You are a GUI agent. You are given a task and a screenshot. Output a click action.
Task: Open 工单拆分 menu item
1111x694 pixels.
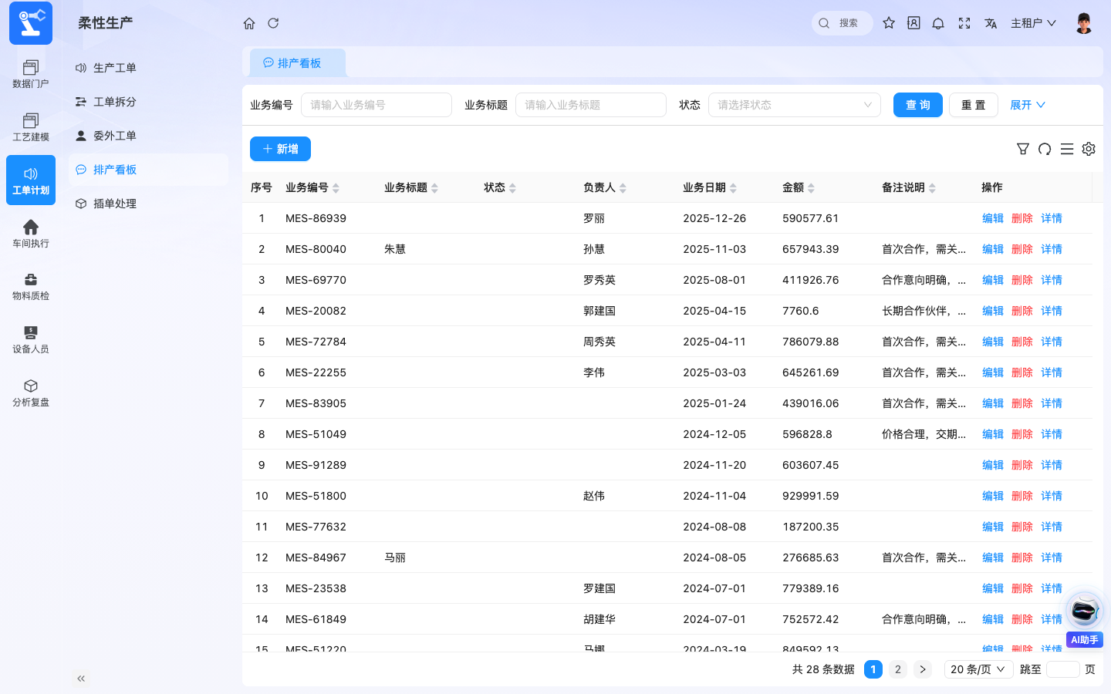coord(148,102)
